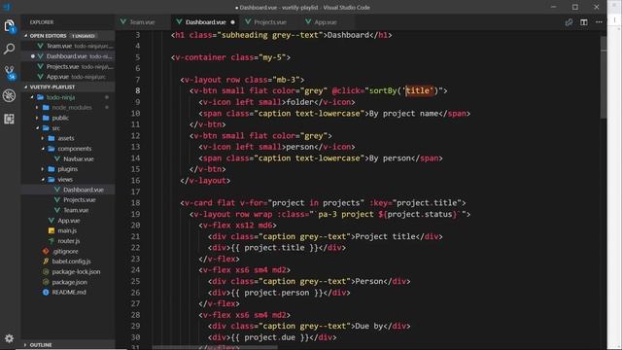Click 'title' inside sortBy on line 8
Image resolution: width=622 pixels, height=350 pixels.
pos(417,90)
